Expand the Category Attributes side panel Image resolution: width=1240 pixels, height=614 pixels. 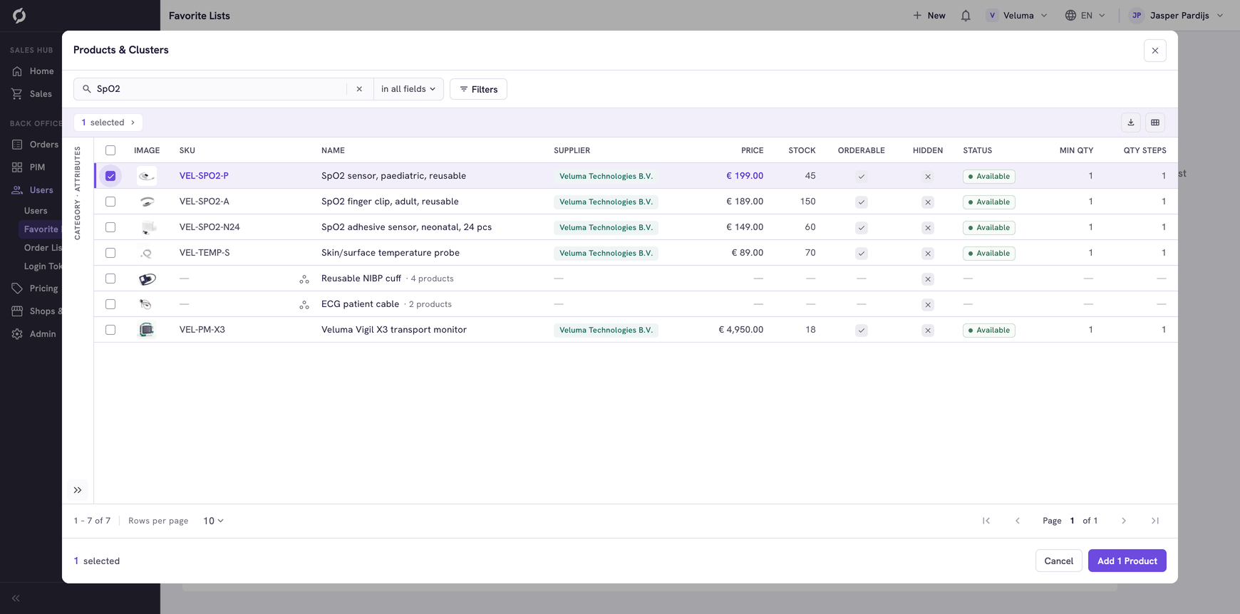[x=78, y=490]
